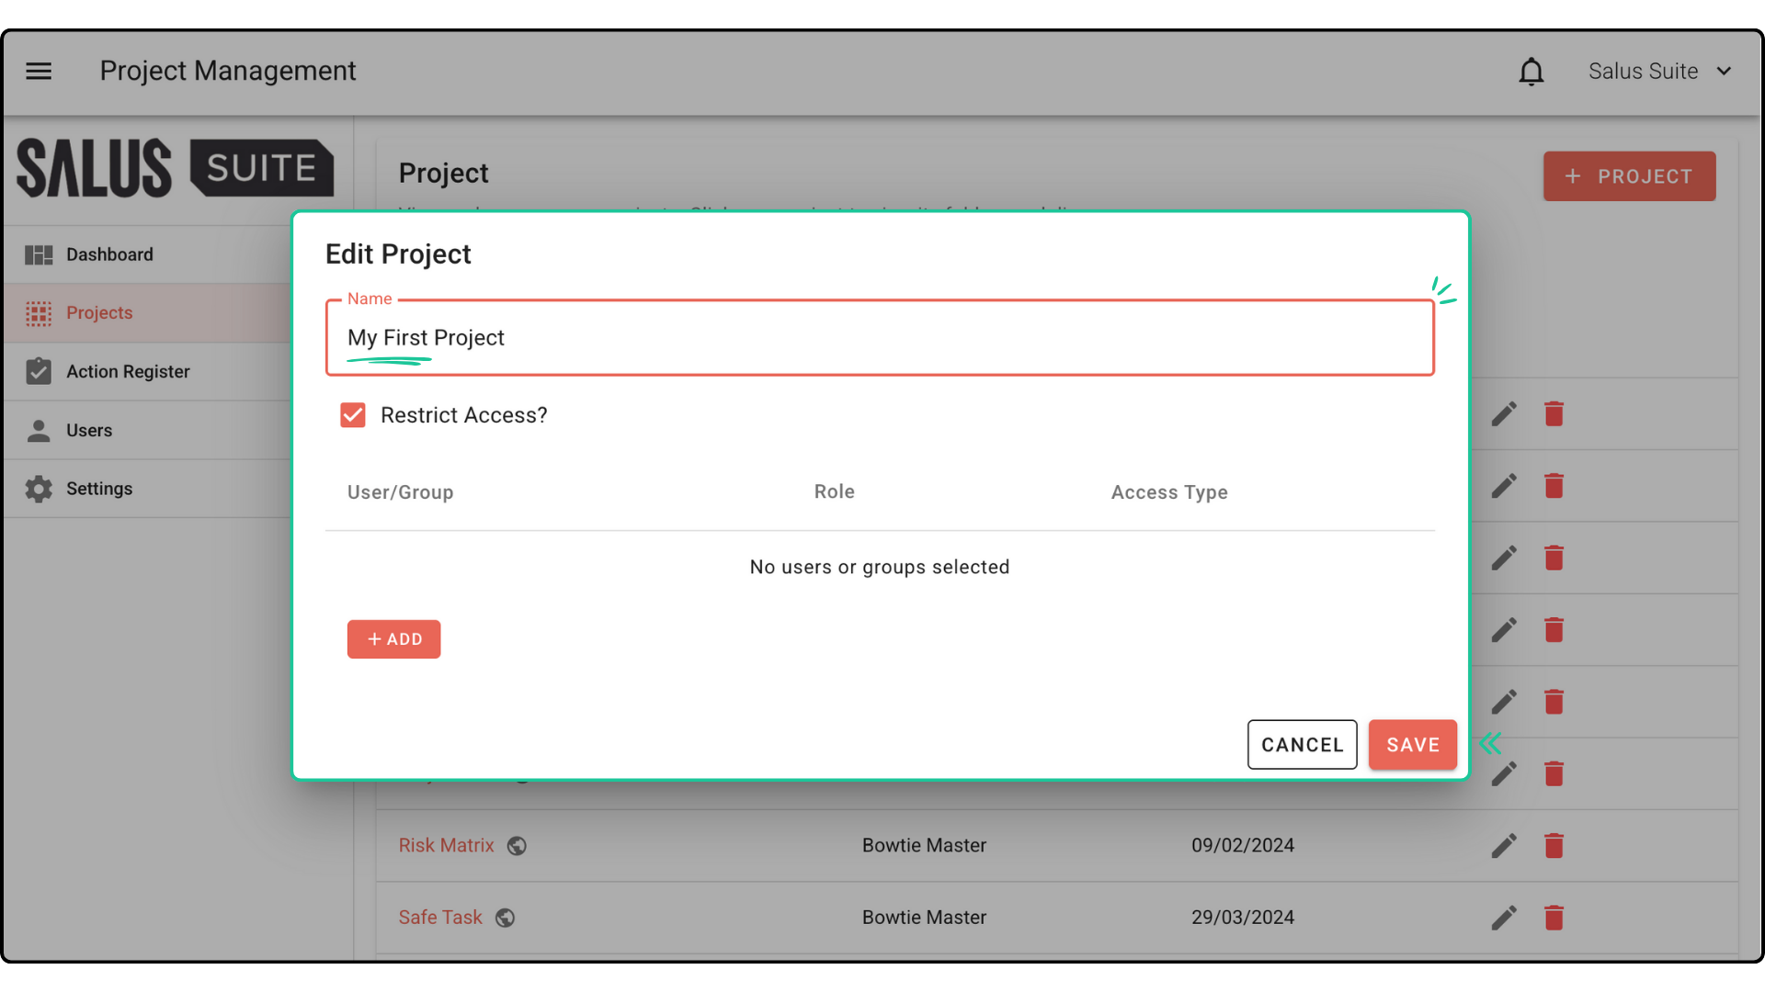Edit the Risk Matrix project pencil icon
The width and height of the screenshot is (1765, 992).
[x=1504, y=846]
